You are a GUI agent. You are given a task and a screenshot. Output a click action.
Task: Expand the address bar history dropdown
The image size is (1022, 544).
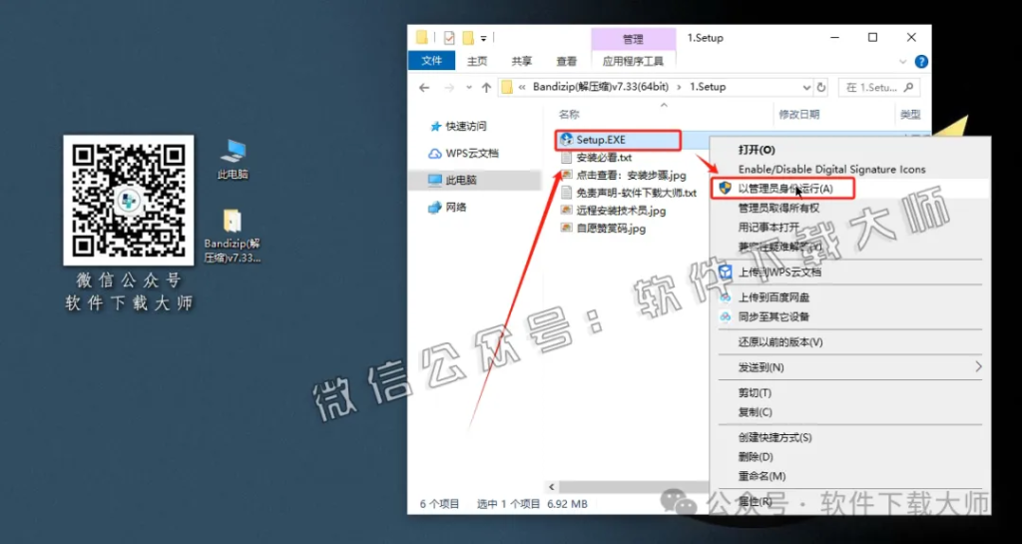[x=806, y=87]
